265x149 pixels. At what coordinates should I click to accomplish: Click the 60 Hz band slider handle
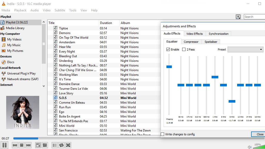181,85
